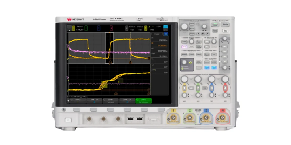Click blue icon beside the Cursor header
The height and width of the screenshot is (145, 291).
166,34
